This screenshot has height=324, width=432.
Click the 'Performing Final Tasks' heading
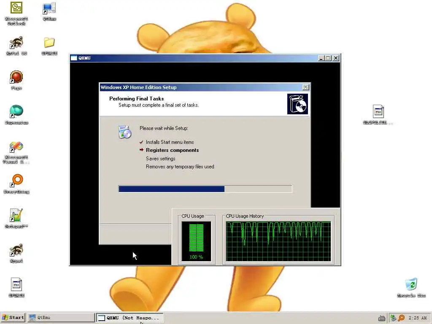[136, 99]
